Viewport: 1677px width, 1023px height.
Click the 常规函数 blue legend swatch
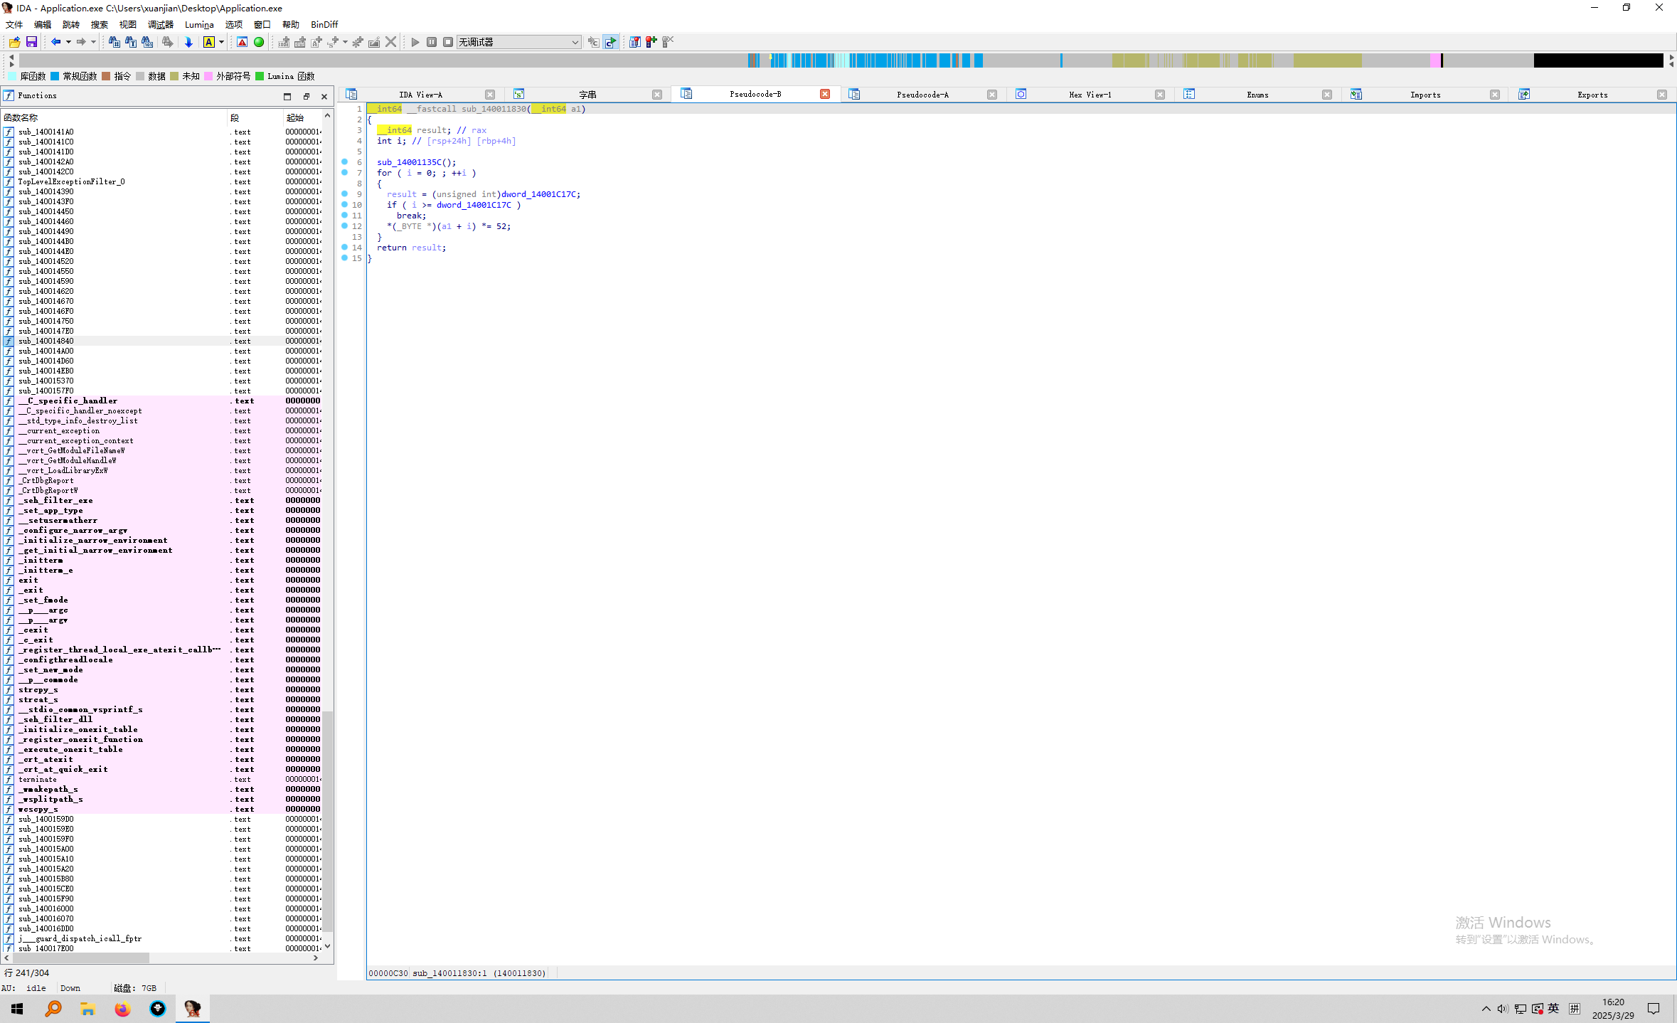click(55, 76)
